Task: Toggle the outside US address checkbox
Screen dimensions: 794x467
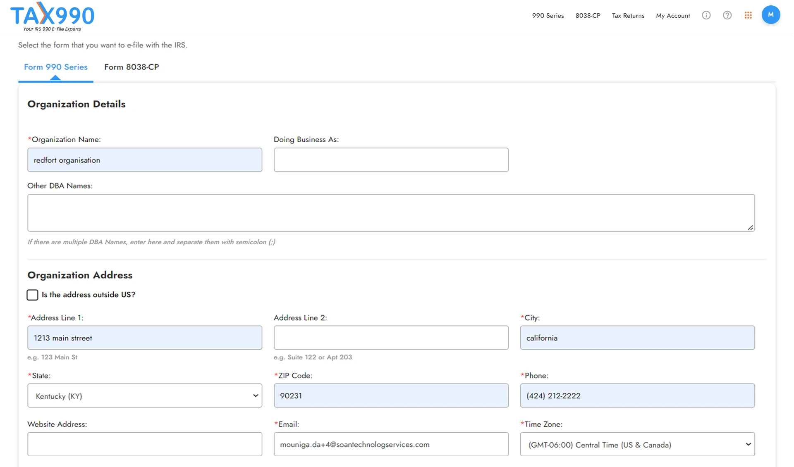Action: tap(32, 295)
